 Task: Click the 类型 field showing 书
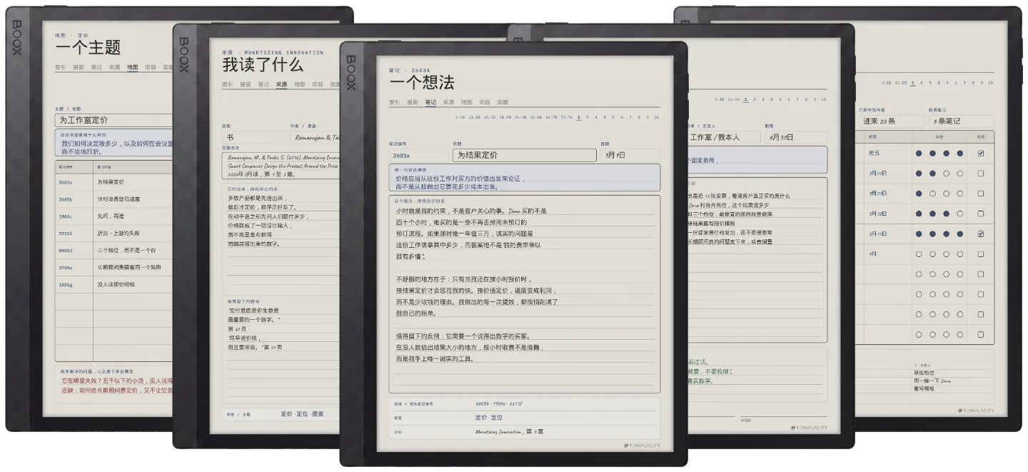click(x=254, y=137)
